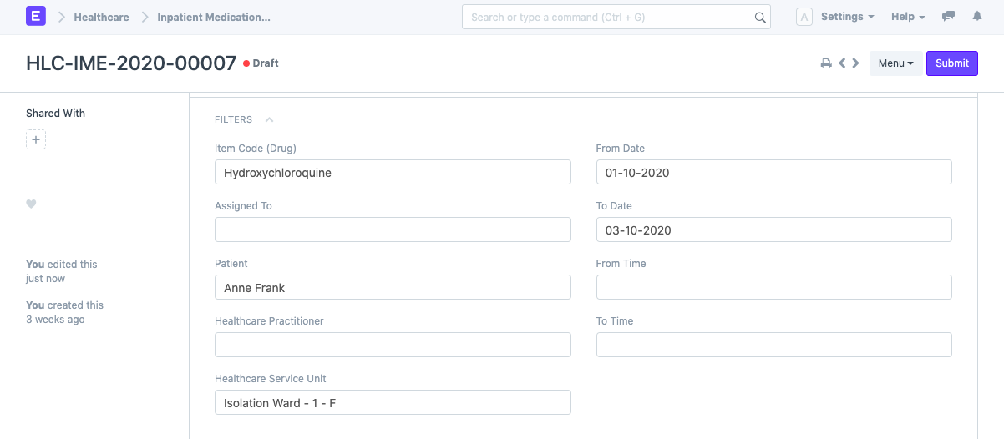Screen dimensions: 1004x439
Task: Click the heart like icon
Action: coord(32,204)
